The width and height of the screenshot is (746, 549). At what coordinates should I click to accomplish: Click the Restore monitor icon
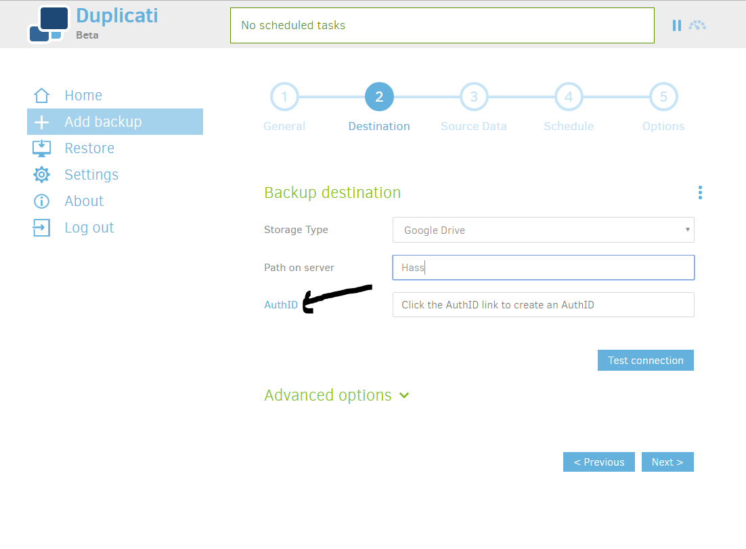point(41,148)
